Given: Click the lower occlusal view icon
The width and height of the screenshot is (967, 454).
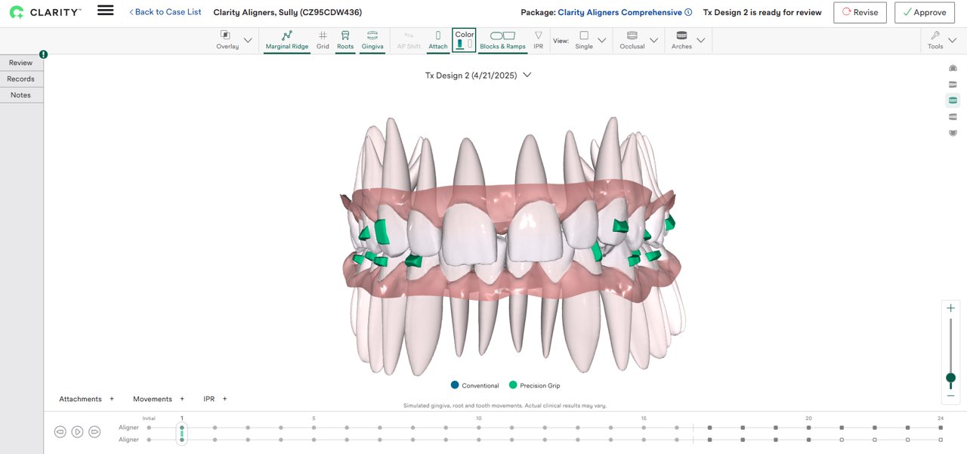Looking at the screenshot, I should (x=952, y=132).
